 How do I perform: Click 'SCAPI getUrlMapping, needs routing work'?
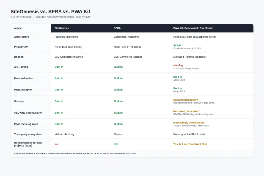193,114
